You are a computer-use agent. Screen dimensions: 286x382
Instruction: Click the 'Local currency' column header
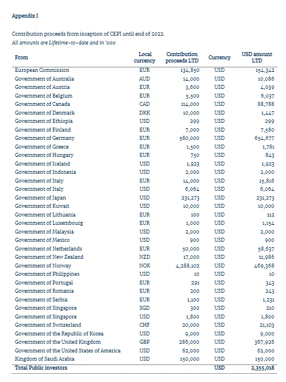pos(144,58)
